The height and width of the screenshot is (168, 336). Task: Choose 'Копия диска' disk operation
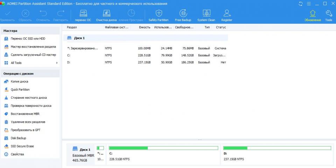click(x=19, y=82)
